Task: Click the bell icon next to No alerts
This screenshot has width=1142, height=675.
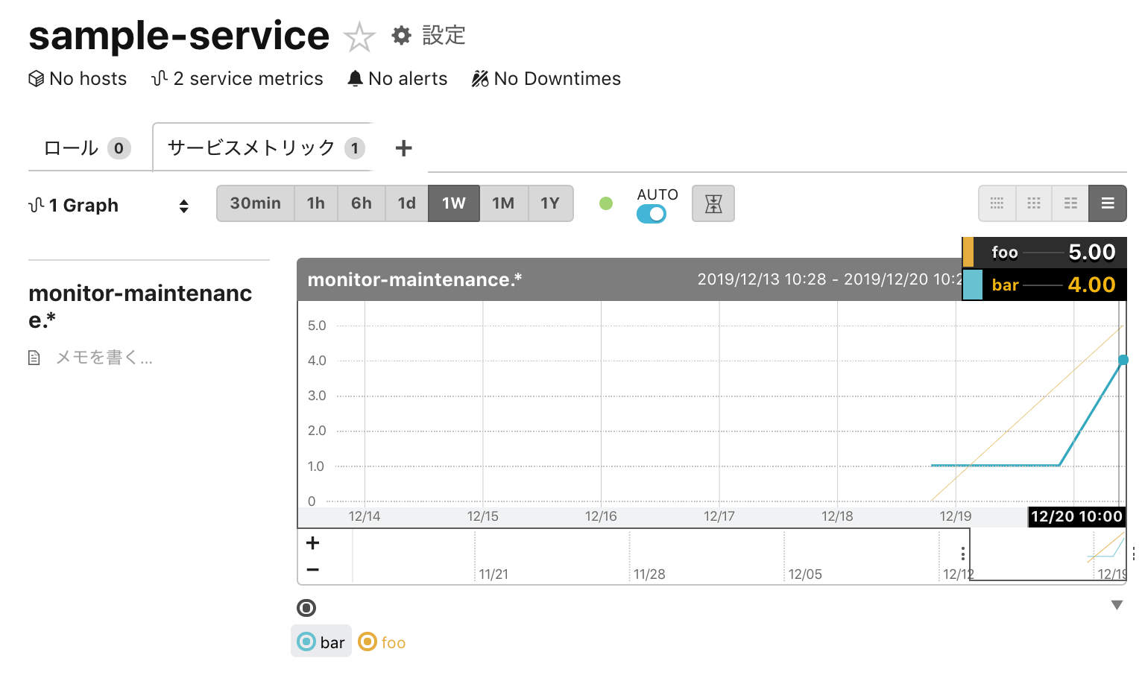Action: 356,77
